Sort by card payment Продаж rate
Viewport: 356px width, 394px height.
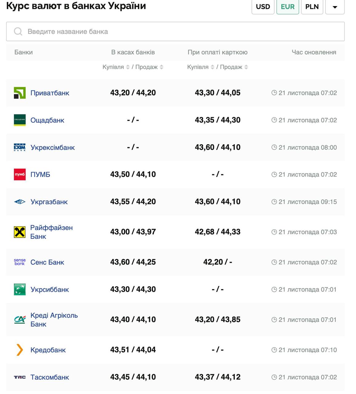[x=246, y=67]
